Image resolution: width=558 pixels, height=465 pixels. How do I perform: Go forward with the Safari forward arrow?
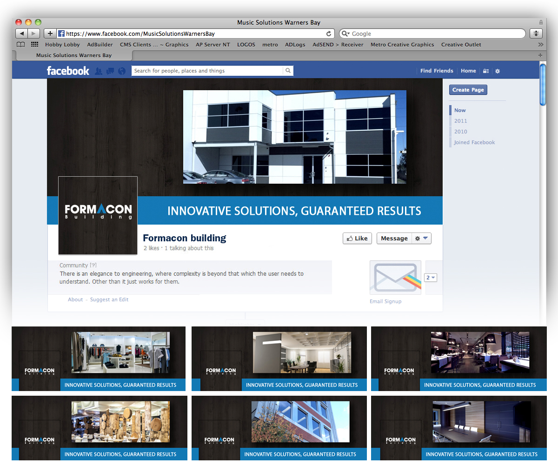point(34,33)
